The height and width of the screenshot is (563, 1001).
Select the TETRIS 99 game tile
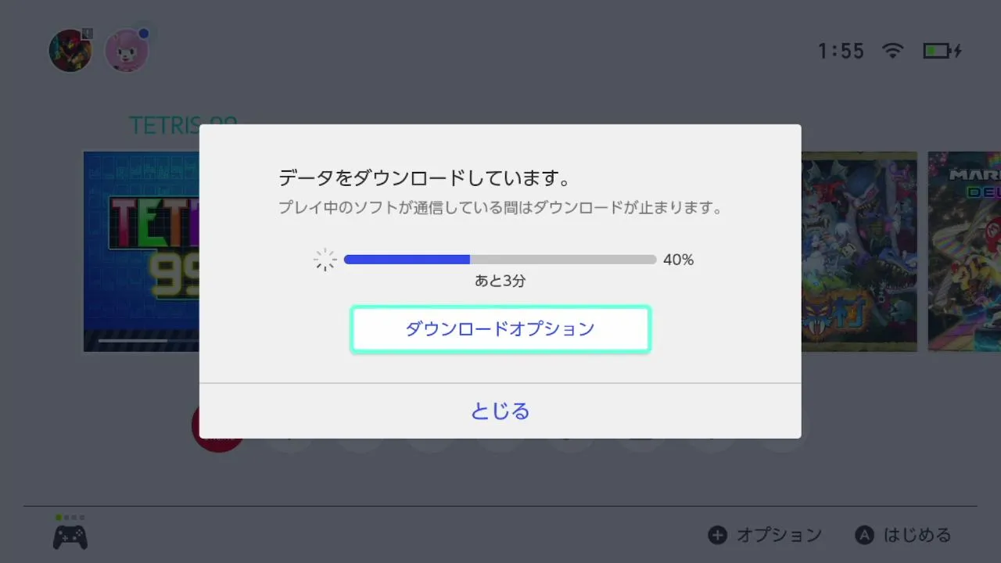(141, 251)
